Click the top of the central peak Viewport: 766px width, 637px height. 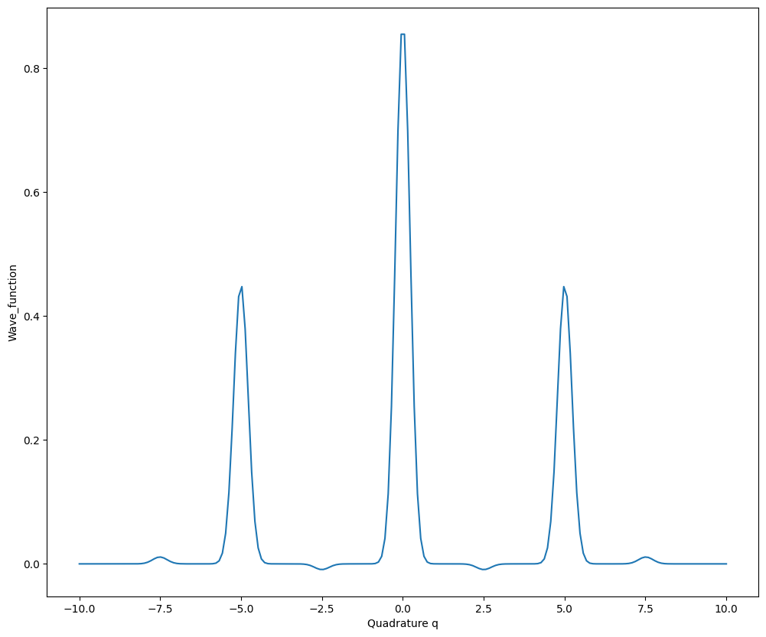[x=403, y=34]
